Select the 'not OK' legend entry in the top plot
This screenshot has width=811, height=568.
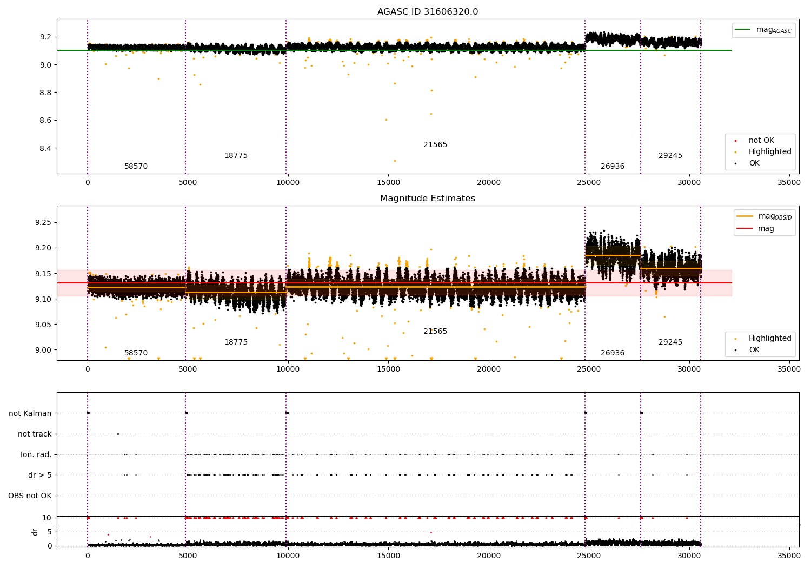(761, 141)
